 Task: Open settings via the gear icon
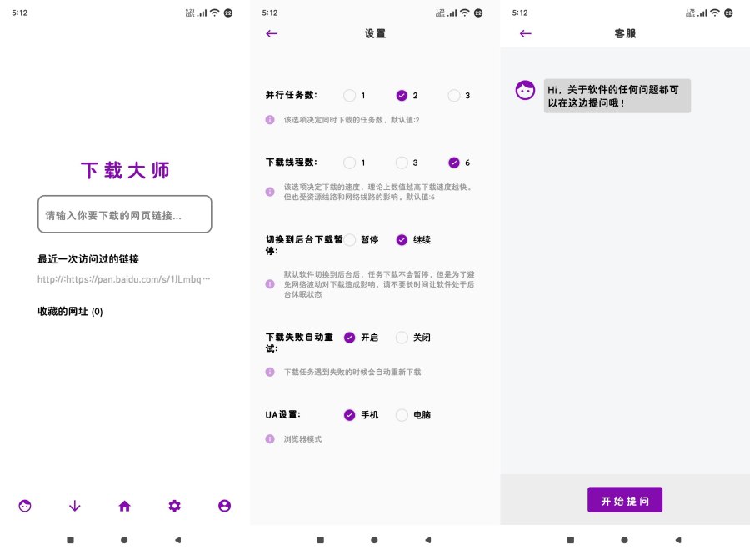[x=174, y=506]
